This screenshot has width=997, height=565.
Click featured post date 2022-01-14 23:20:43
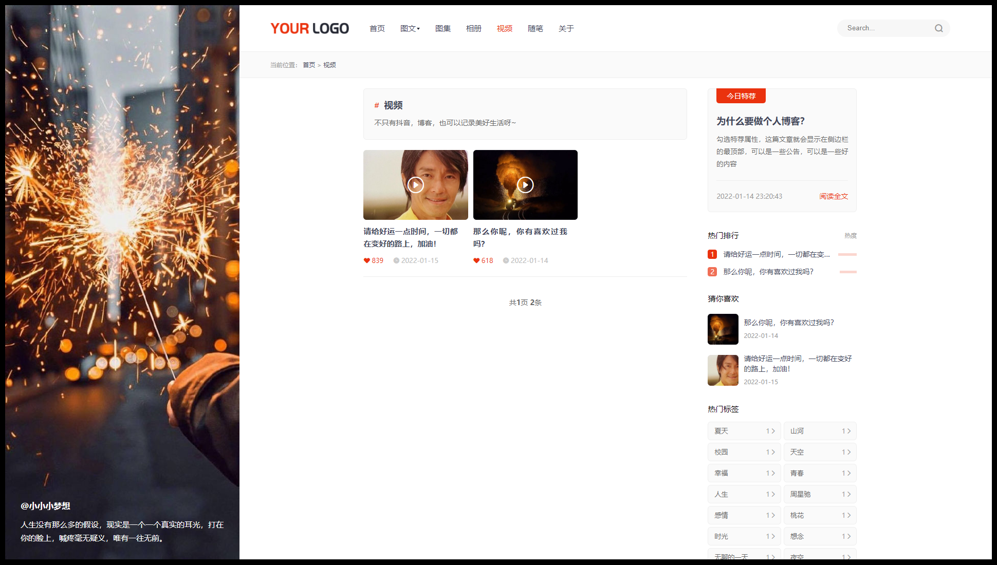[749, 196]
